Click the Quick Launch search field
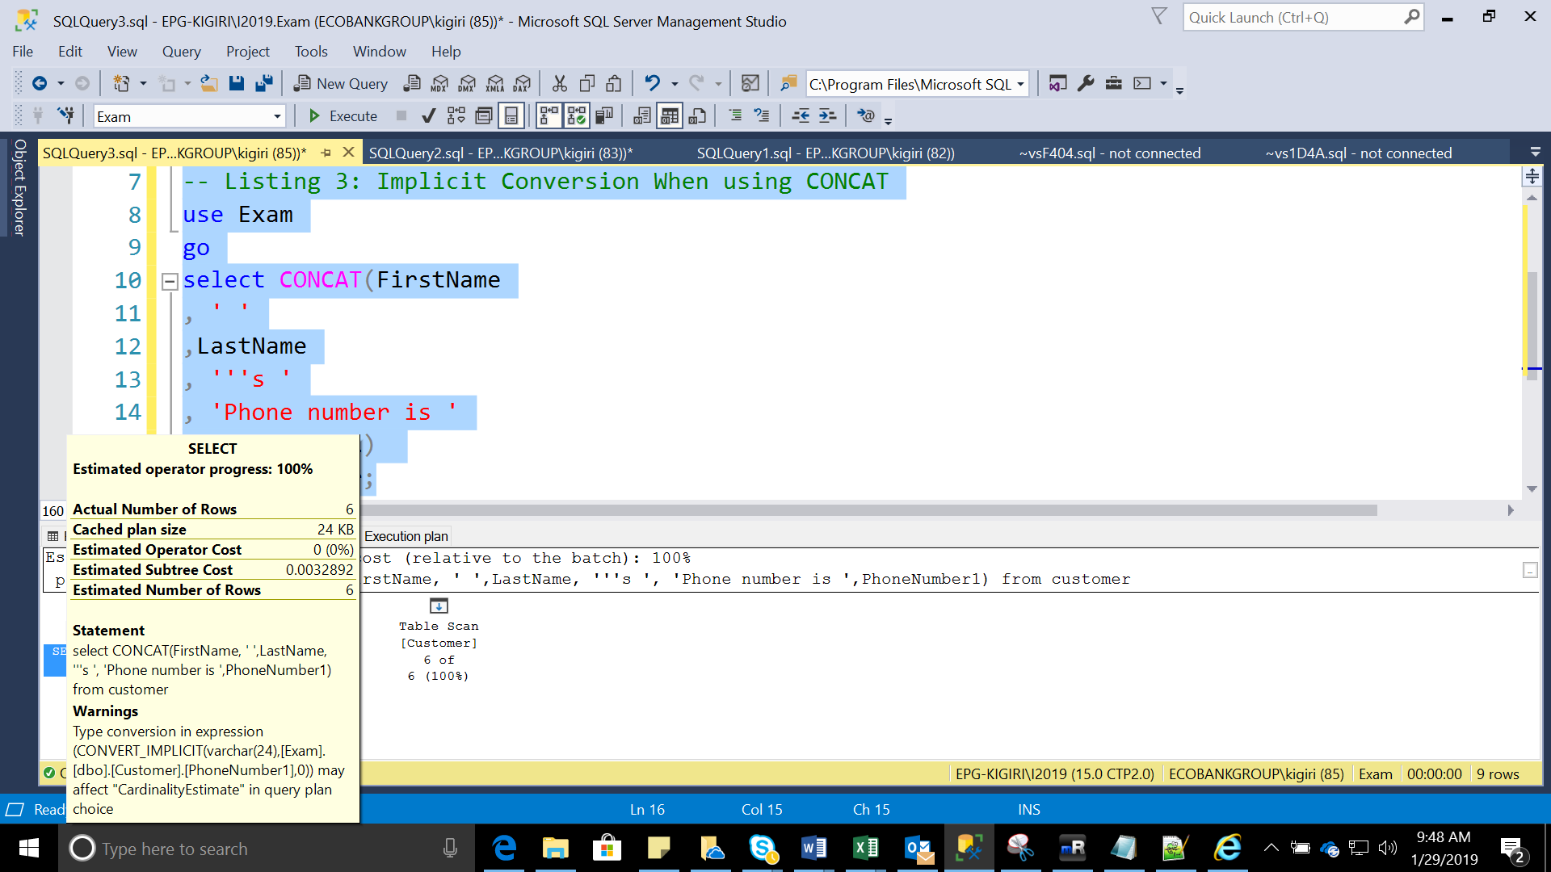1551x872 pixels. click(x=1302, y=17)
